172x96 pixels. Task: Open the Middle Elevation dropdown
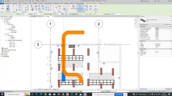(60, 14)
